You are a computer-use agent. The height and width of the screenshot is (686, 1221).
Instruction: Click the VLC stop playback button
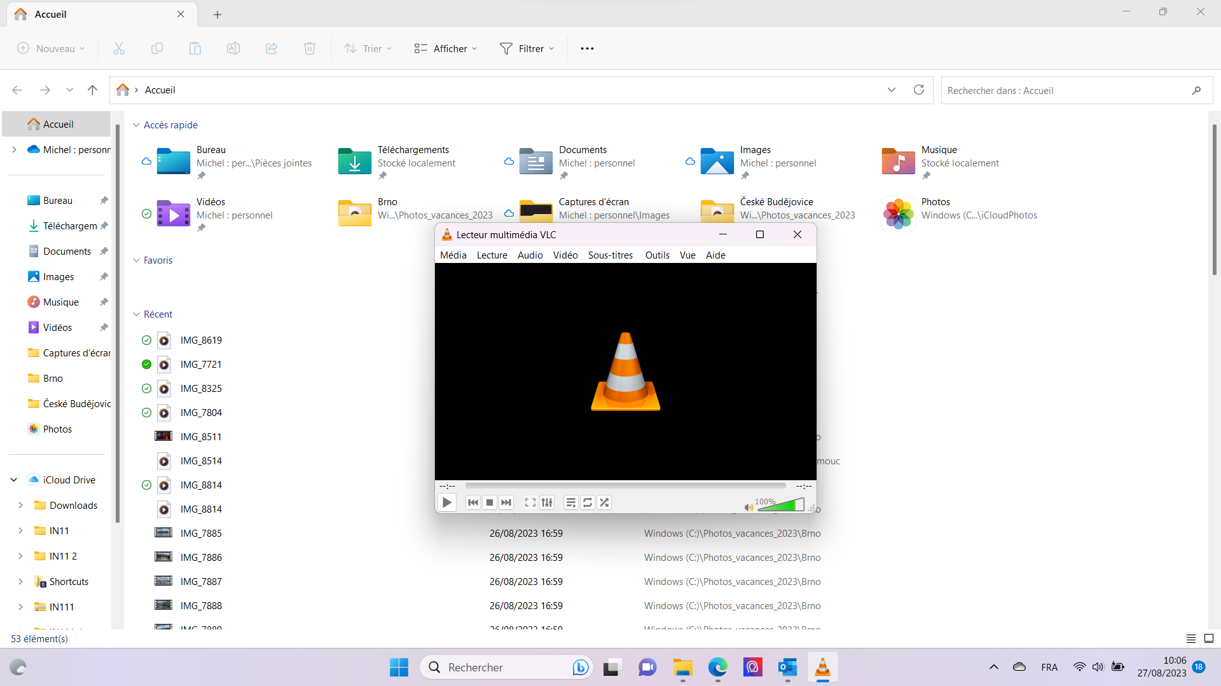click(x=490, y=502)
